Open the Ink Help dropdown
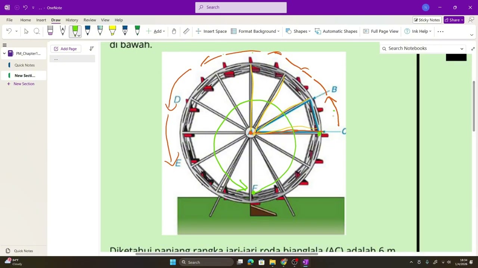The width and height of the screenshot is (478, 268). pos(418,31)
